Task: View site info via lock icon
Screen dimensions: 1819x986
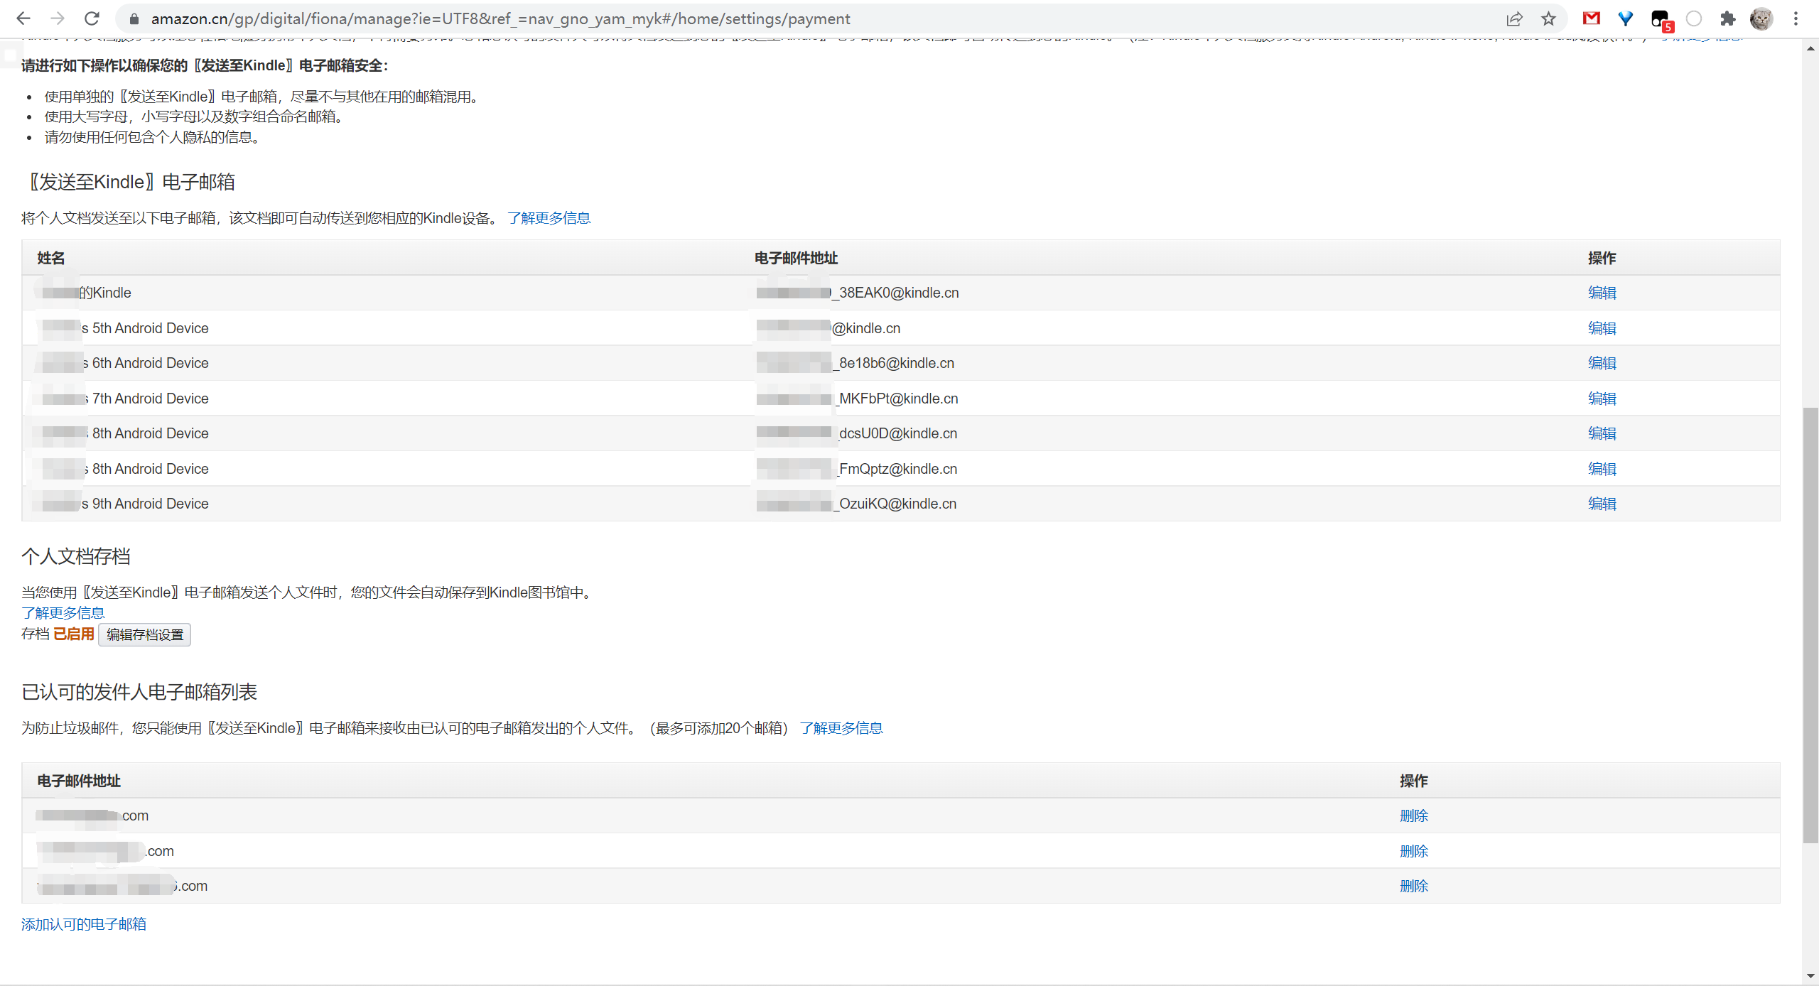Action: pos(134,18)
